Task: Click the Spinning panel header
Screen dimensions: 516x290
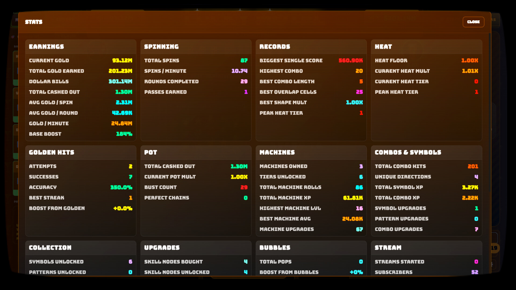Action: point(161,47)
